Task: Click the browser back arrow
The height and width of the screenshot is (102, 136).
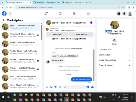Action: coord(3,7)
